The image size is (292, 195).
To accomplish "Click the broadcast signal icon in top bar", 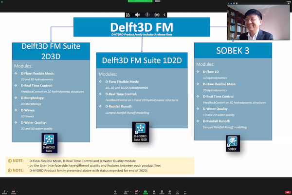I will click(x=157, y=15).
